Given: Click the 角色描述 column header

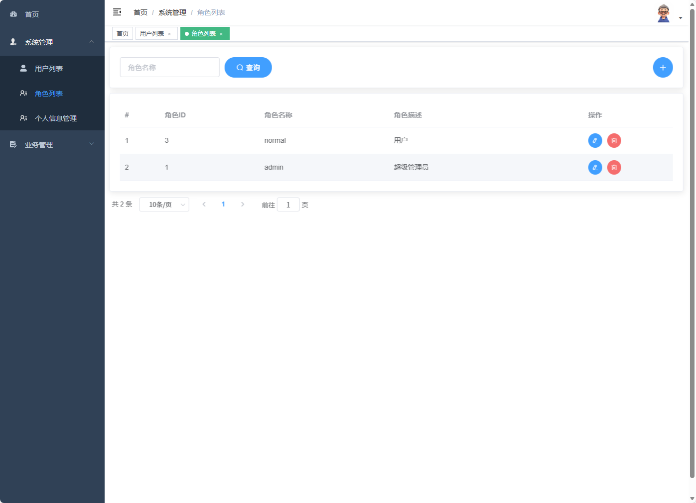Looking at the screenshot, I should (x=408, y=115).
